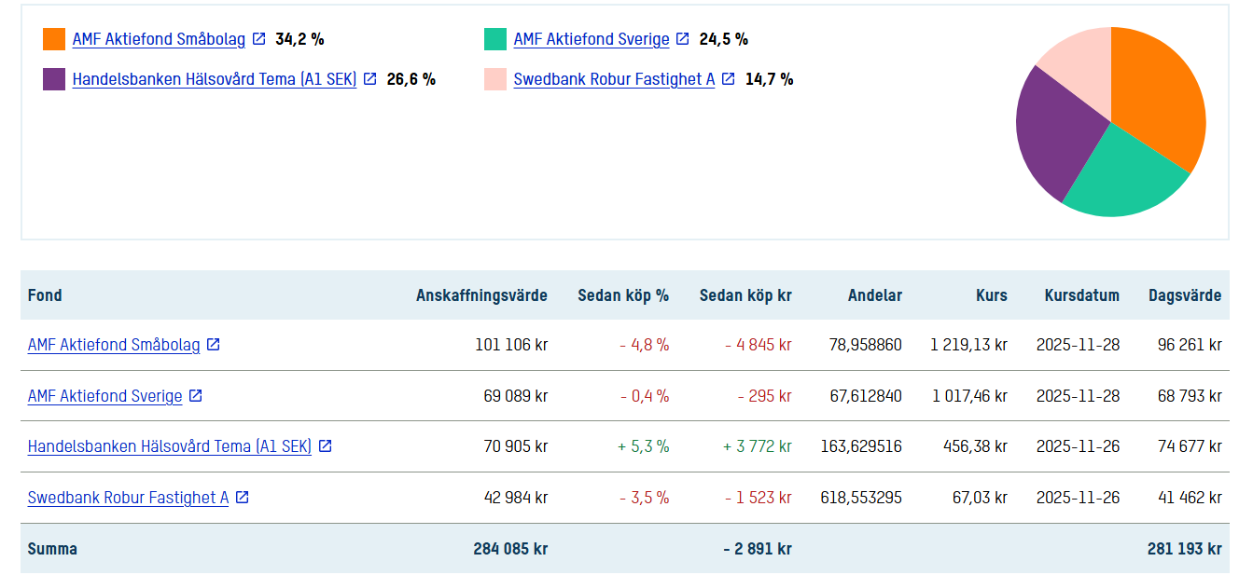Open external icon in Swedbank Robur Fastighet A table row
1253x575 pixels.
click(x=243, y=498)
